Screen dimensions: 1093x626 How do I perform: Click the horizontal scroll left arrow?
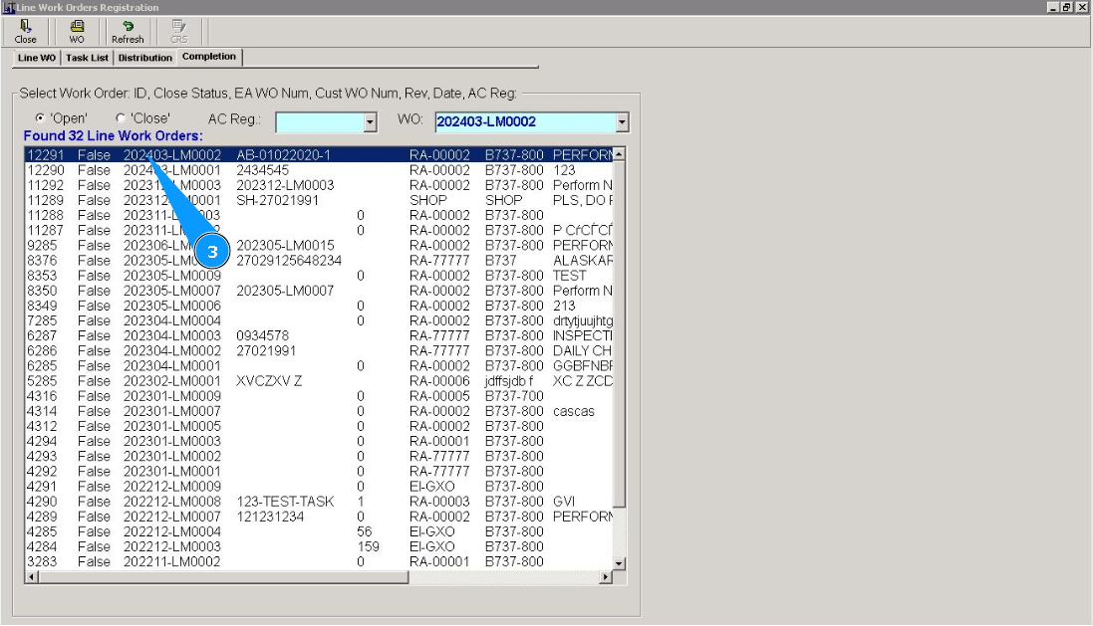coord(31,577)
